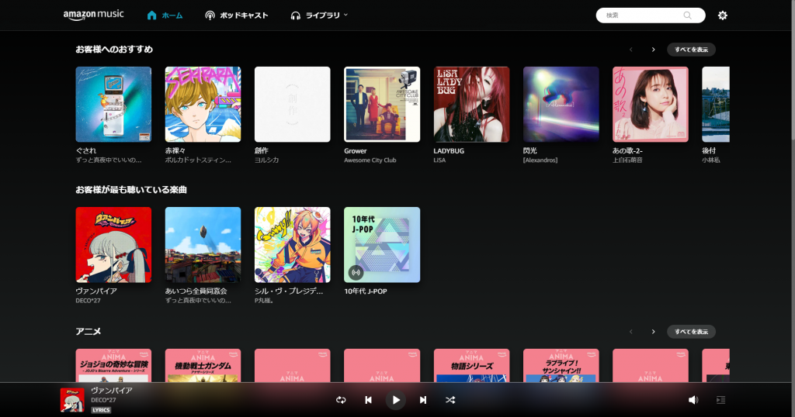The height and width of the screenshot is (417, 795).
Task: Click in the 検索 search field
Action: 641,16
